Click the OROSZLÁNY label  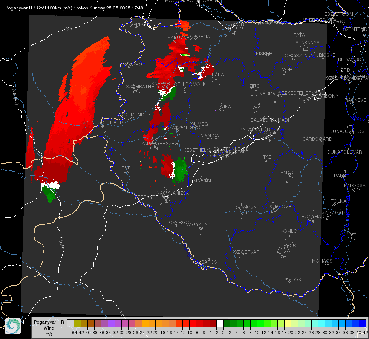tap(299, 56)
